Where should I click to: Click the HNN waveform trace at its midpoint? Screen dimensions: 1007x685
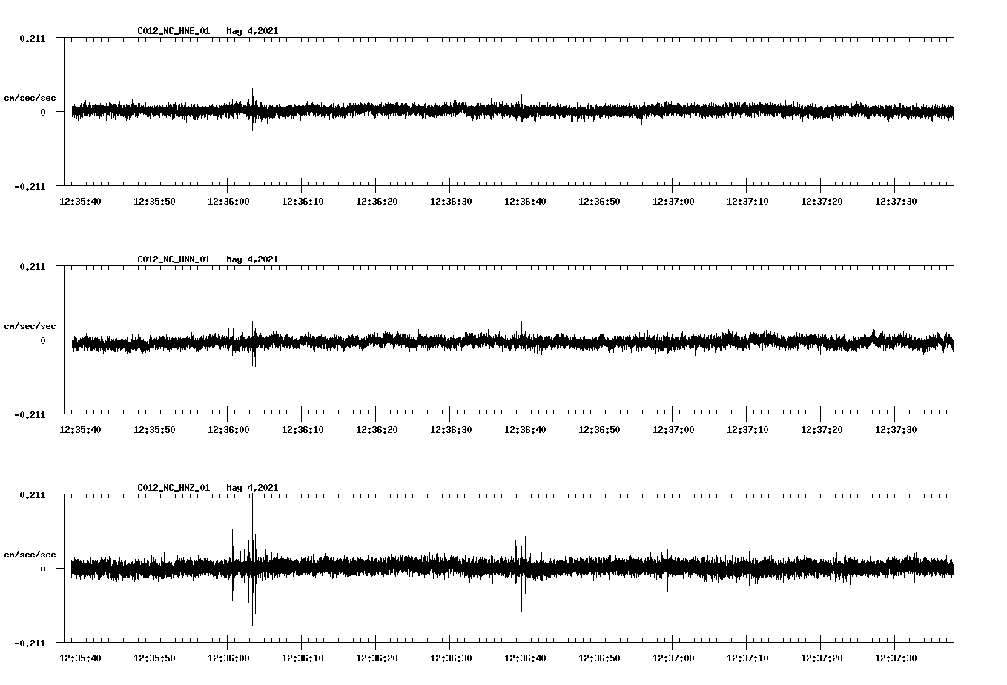click(509, 342)
